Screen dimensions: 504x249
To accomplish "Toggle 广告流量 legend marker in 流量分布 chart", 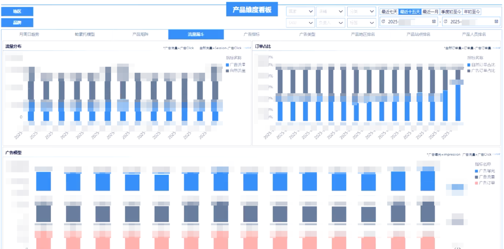I will click(x=227, y=65).
